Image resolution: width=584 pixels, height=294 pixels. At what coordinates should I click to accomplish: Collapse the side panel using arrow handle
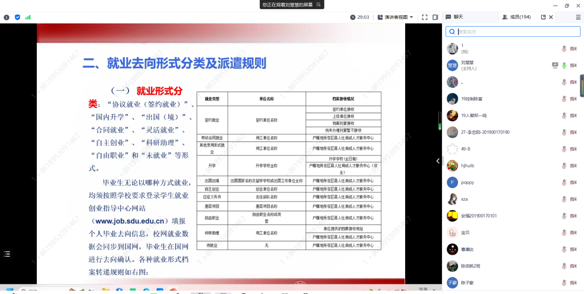[438, 161]
